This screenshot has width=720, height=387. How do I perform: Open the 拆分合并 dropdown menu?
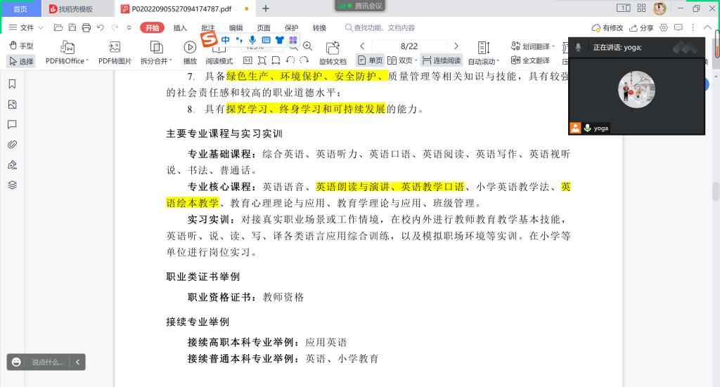tap(171, 62)
